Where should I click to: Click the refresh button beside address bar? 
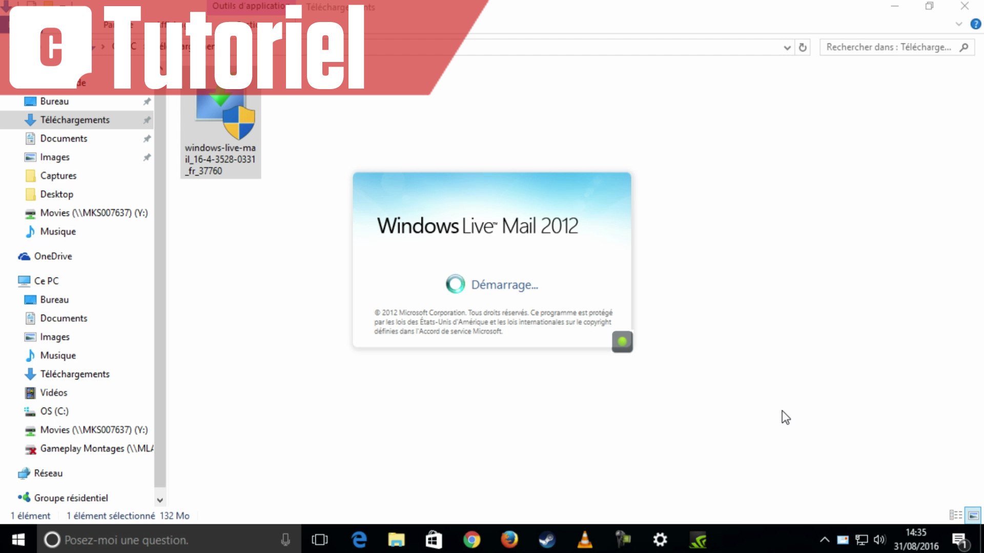(x=803, y=47)
